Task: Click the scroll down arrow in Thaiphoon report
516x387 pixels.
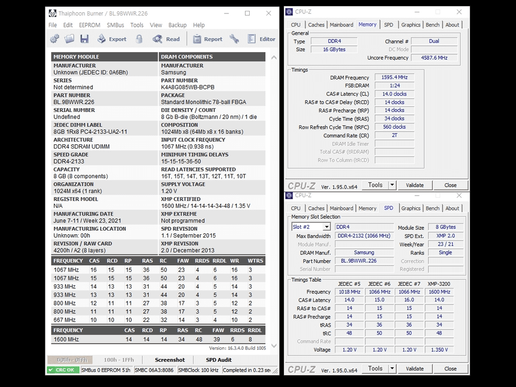Action: point(274,346)
